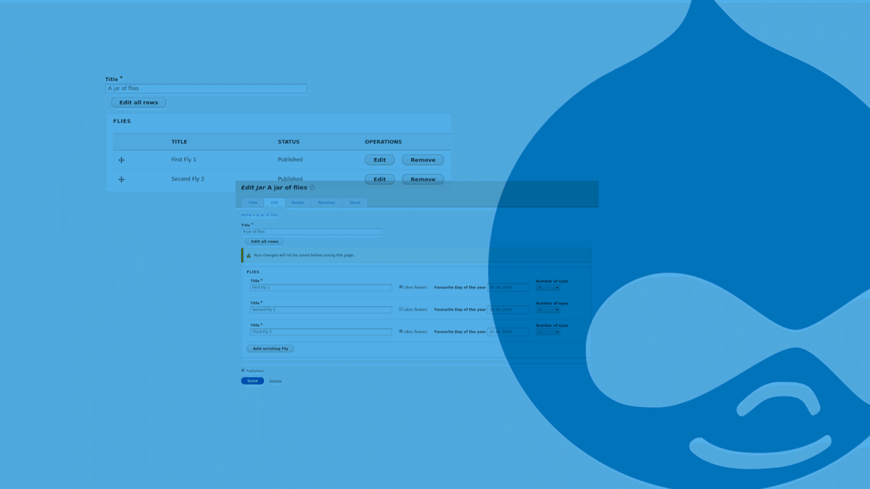Click the warning icon in the changes message
This screenshot has width=870, height=489.
pyautogui.click(x=249, y=255)
